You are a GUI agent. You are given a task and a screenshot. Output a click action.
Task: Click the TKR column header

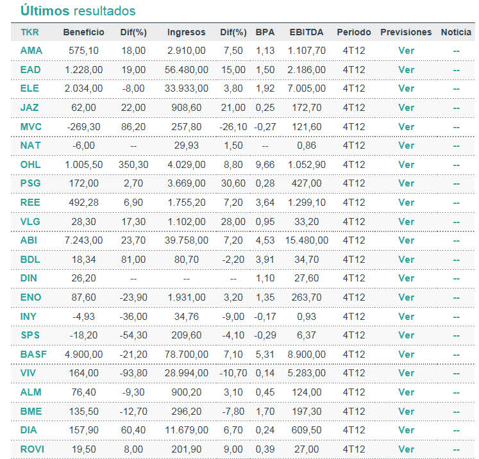click(x=29, y=32)
